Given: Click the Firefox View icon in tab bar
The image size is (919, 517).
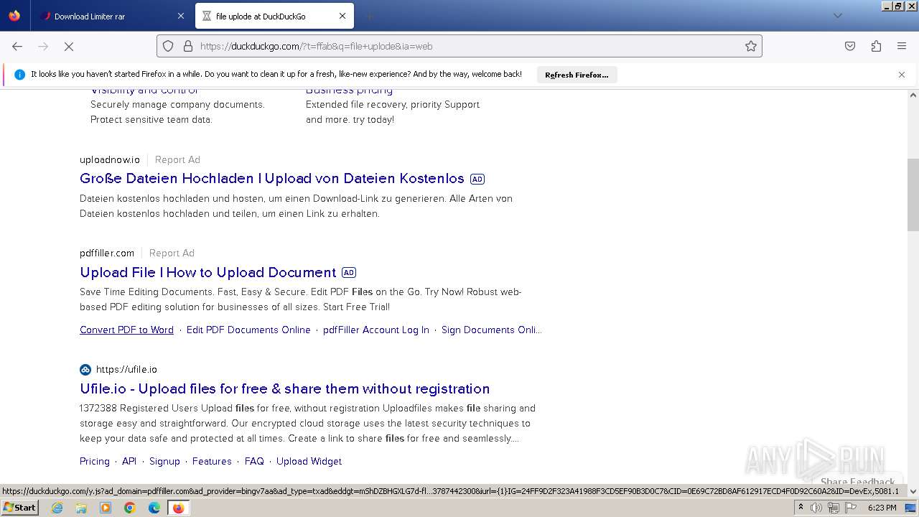Looking at the screenshot, I should pyautogui.click(x=14, y=16).
